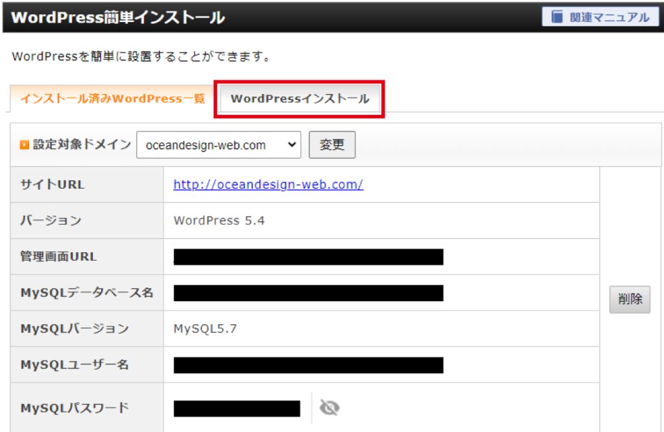
Task: Click the MySQLデータベース名 row label
Action: tap(87, 293)
